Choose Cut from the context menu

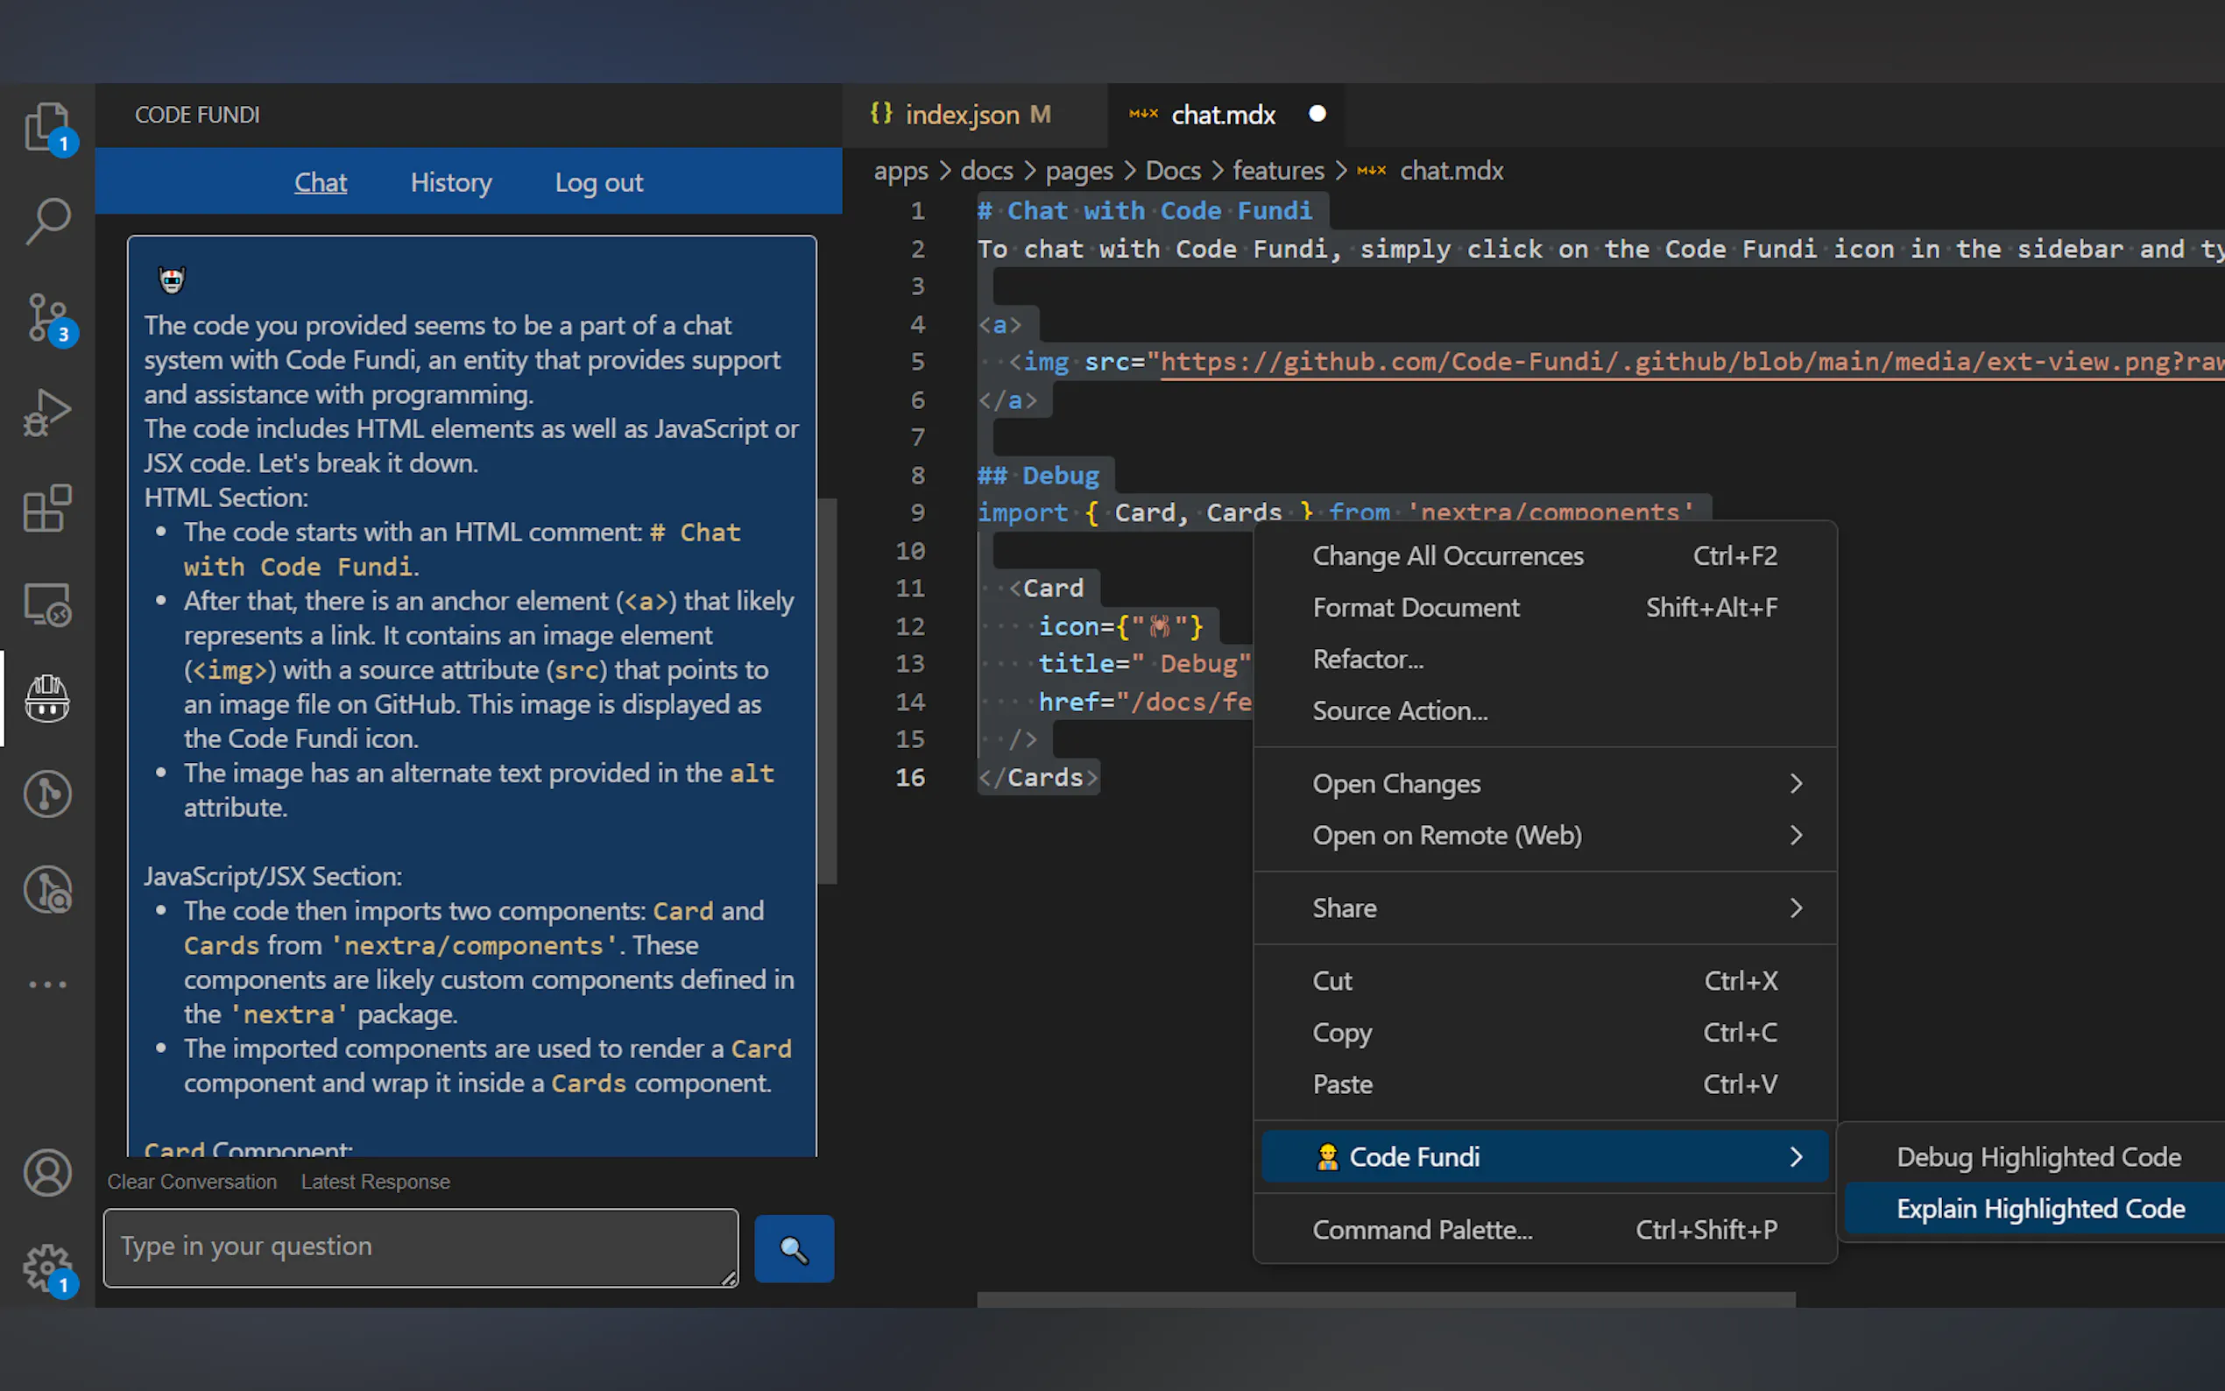click(x=1544, y=981)
